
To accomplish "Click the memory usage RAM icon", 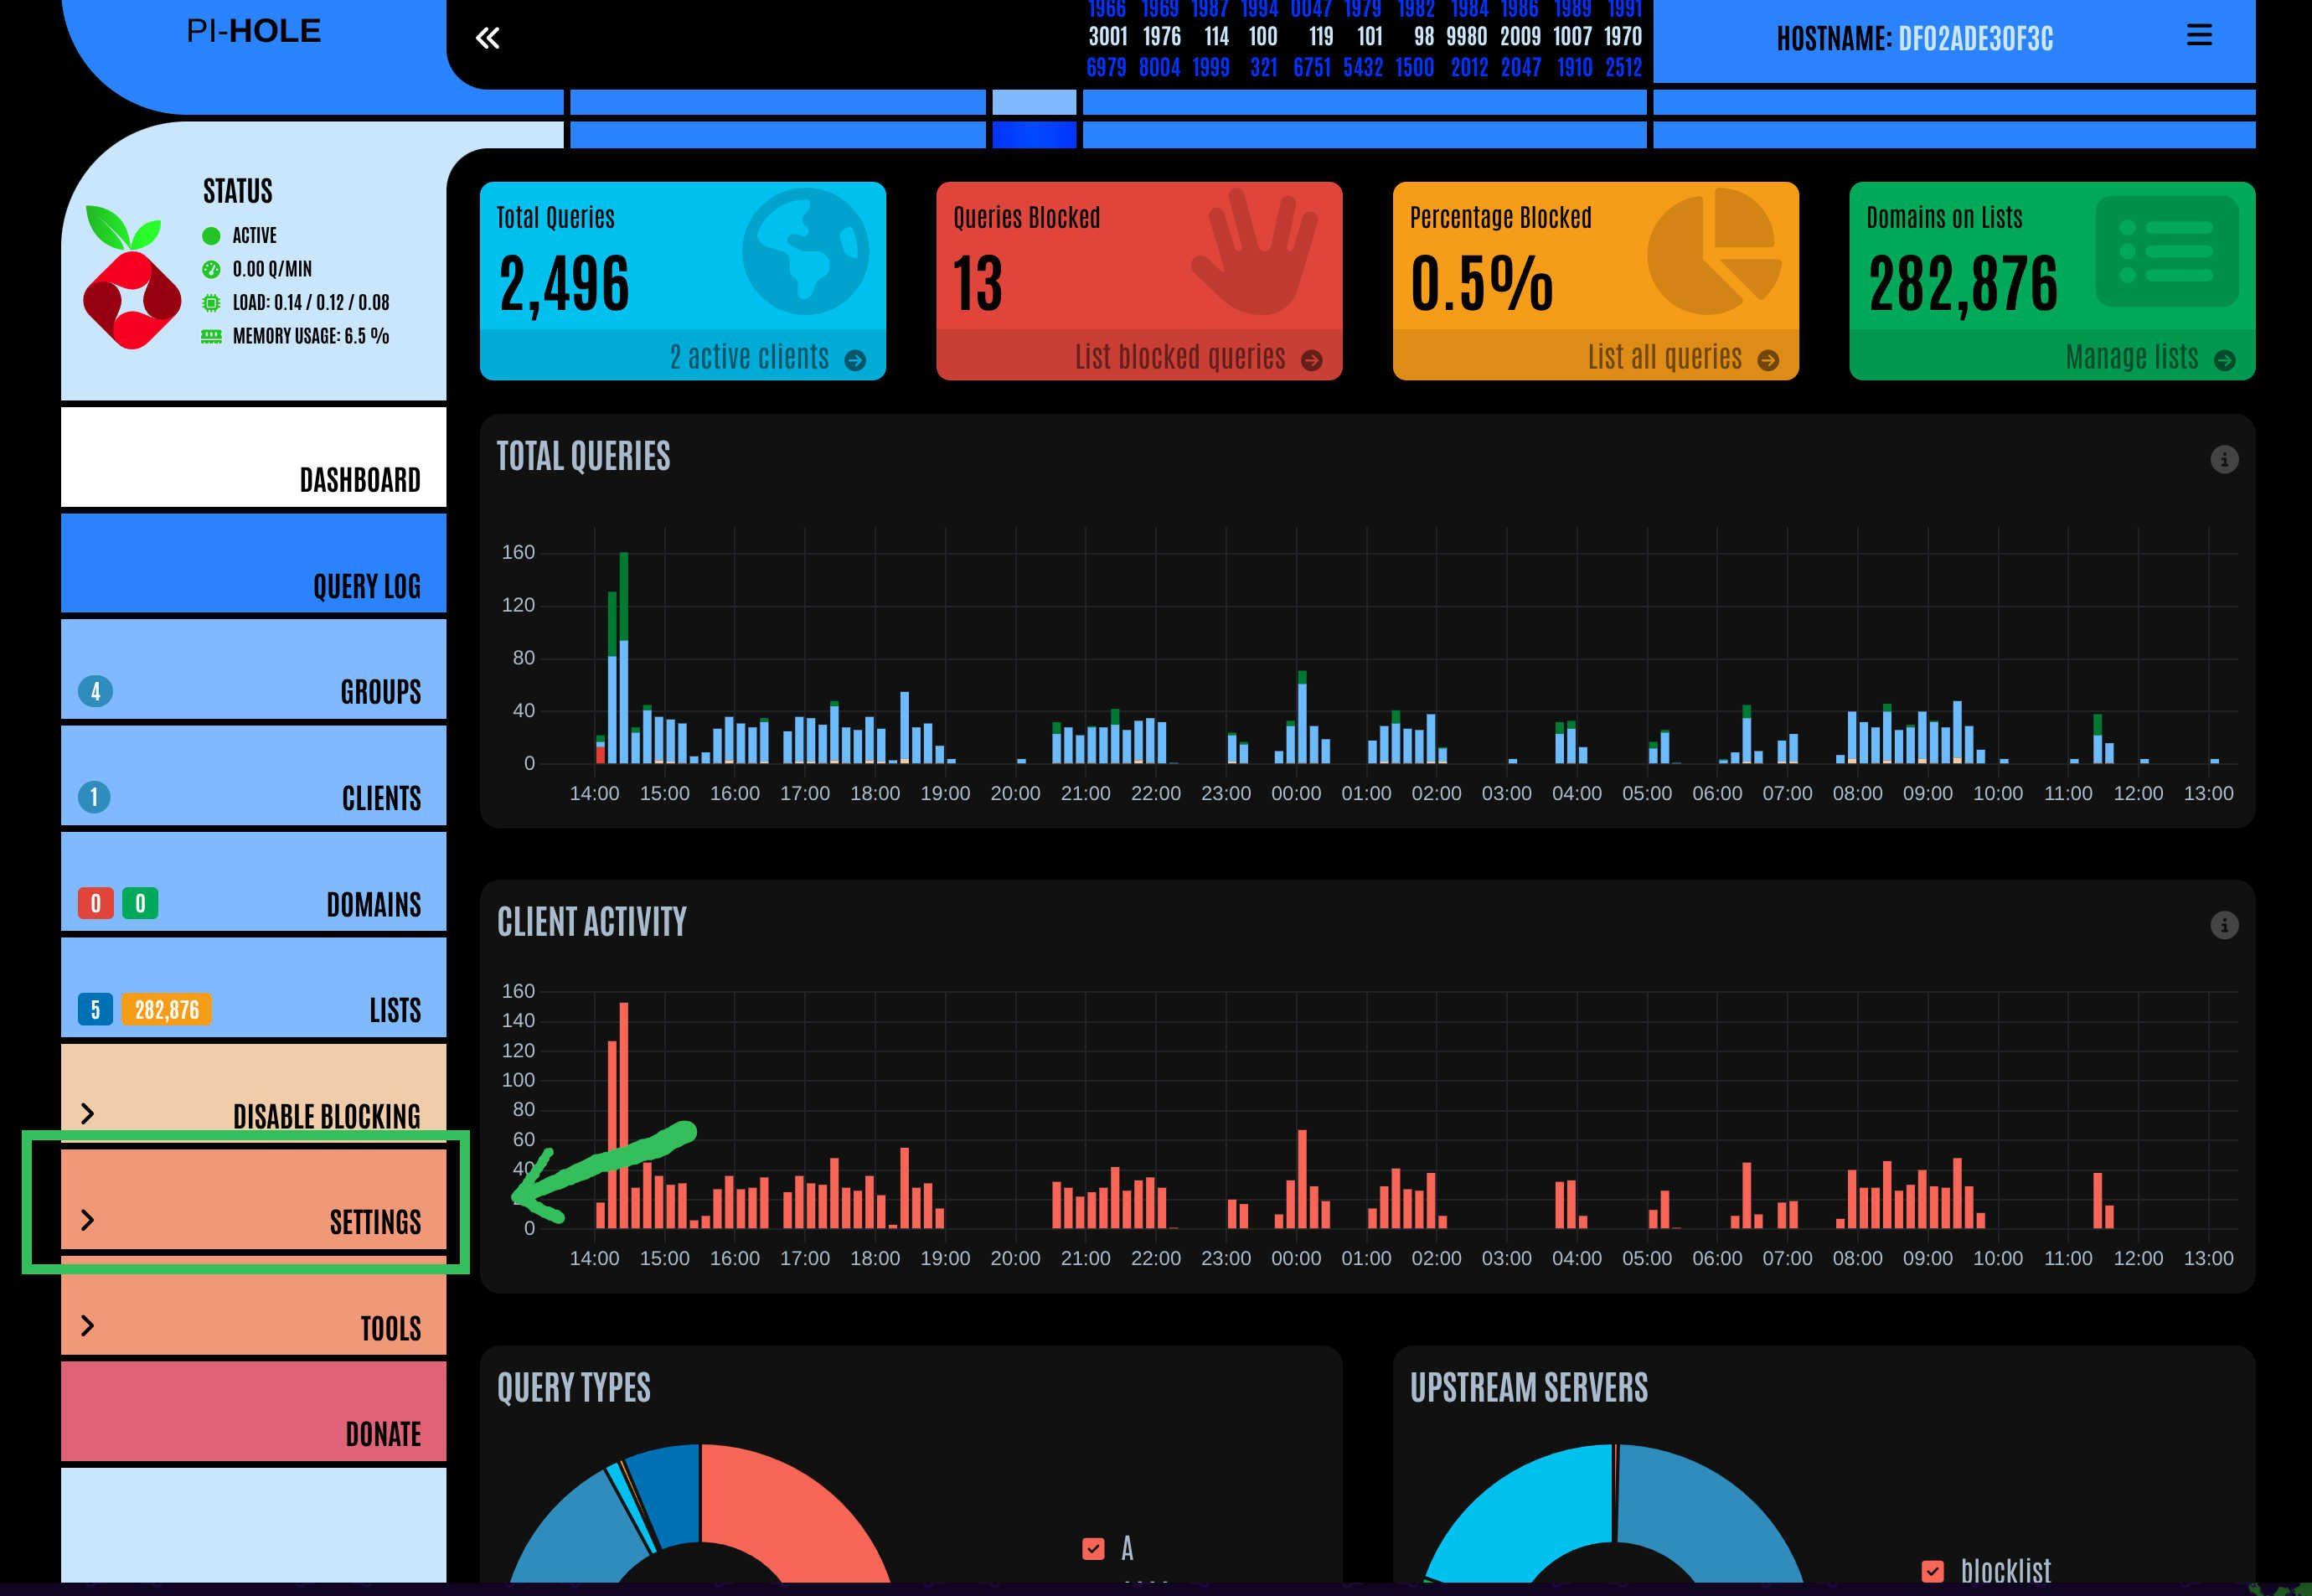I will [x=211, y=336].
